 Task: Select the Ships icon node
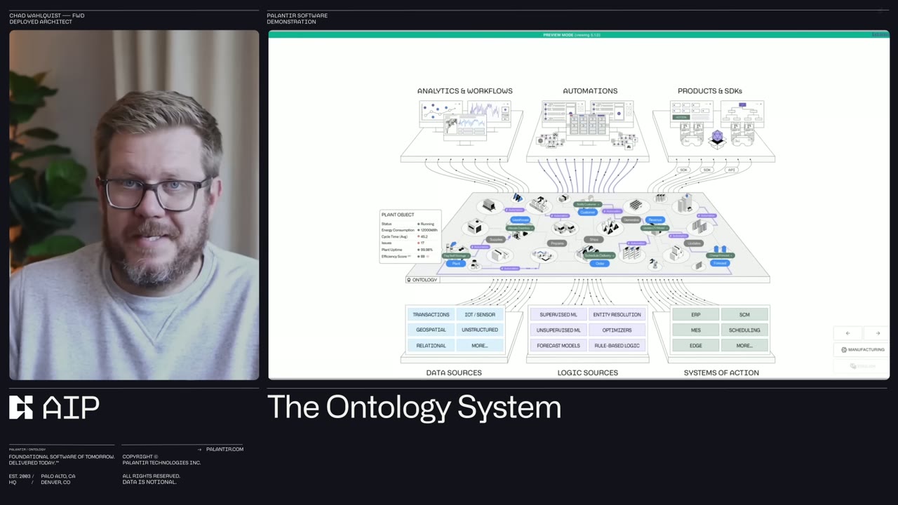594,240
